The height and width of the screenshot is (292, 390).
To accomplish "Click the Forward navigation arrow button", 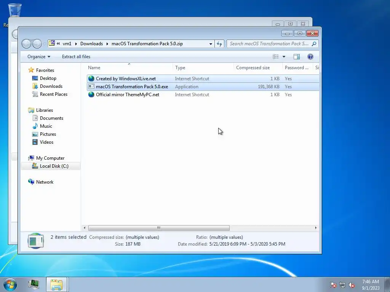I will (37, 44).
